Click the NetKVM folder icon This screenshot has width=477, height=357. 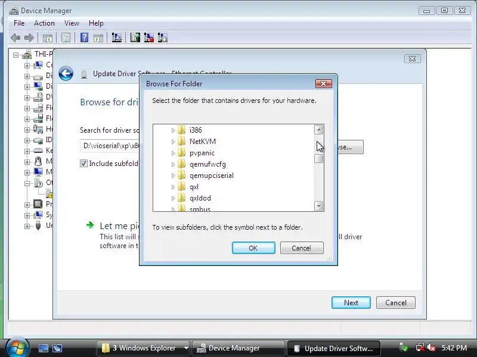coord(182,142)
